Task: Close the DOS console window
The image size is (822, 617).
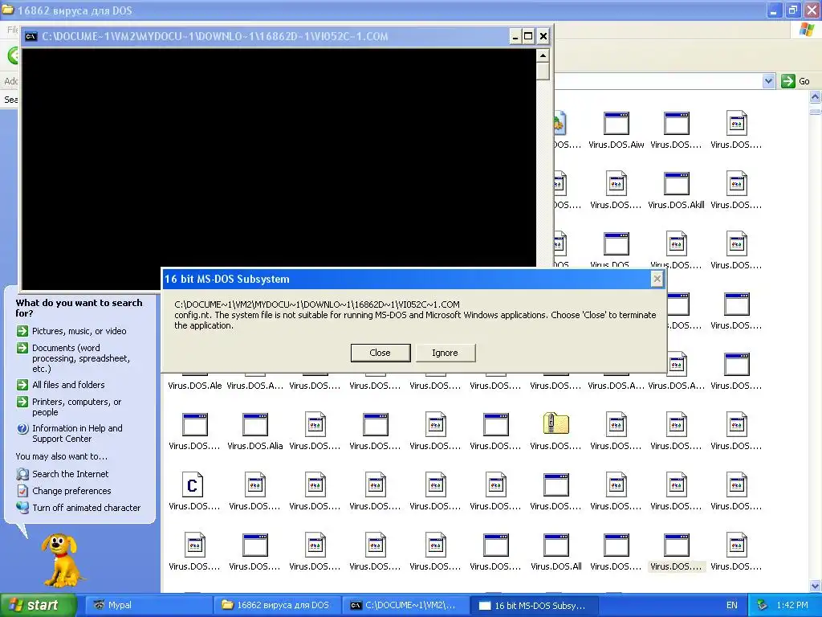Action: tap(543, 36)
